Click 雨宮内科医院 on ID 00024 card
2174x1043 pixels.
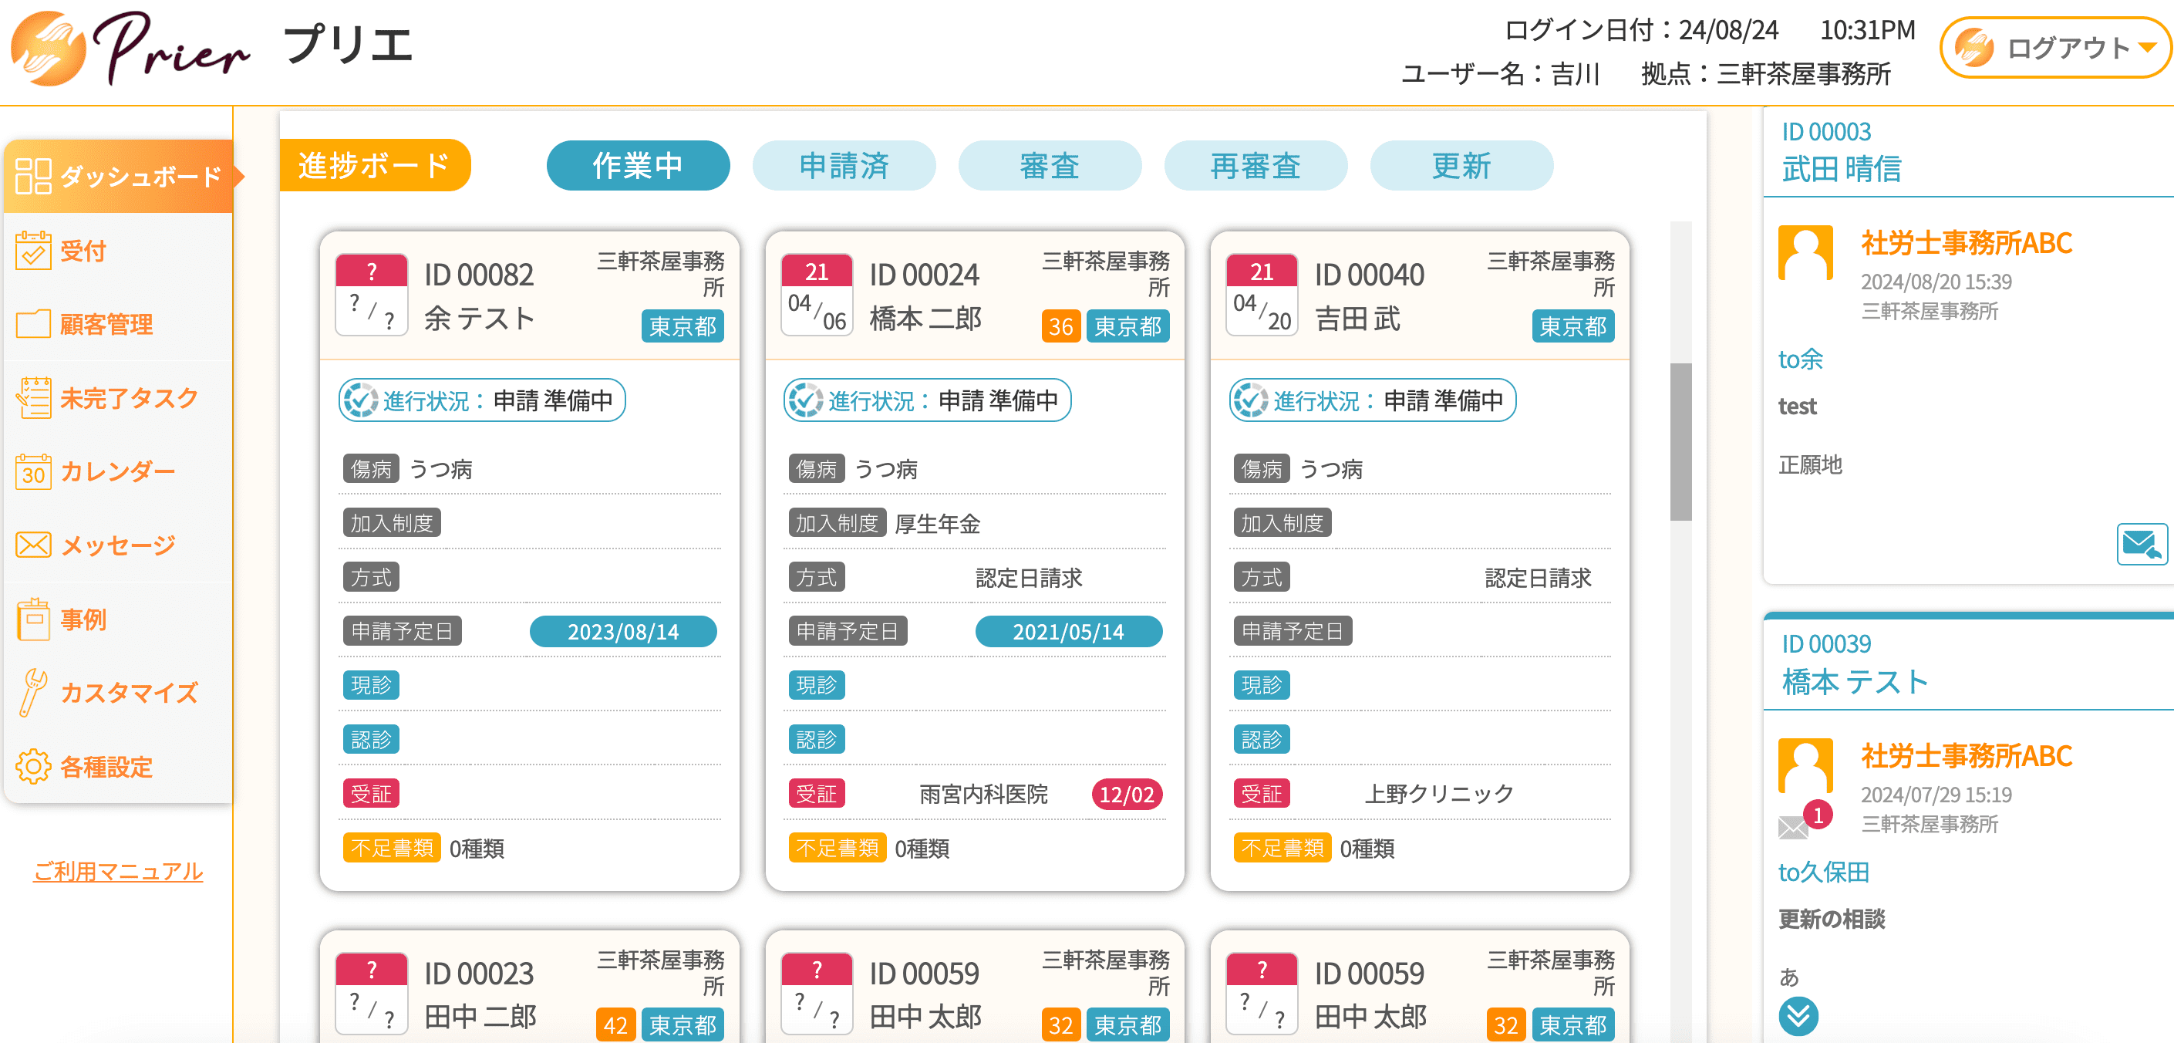coord(983,794)
